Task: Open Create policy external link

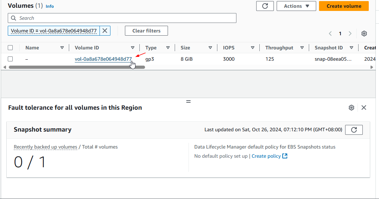Action: click(269, 156)
